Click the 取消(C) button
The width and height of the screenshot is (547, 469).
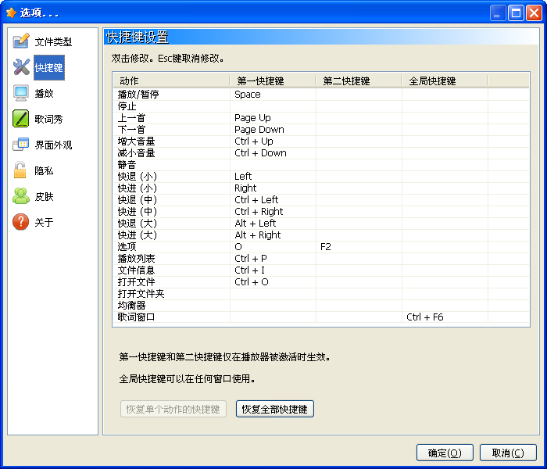tap(508, 453)
